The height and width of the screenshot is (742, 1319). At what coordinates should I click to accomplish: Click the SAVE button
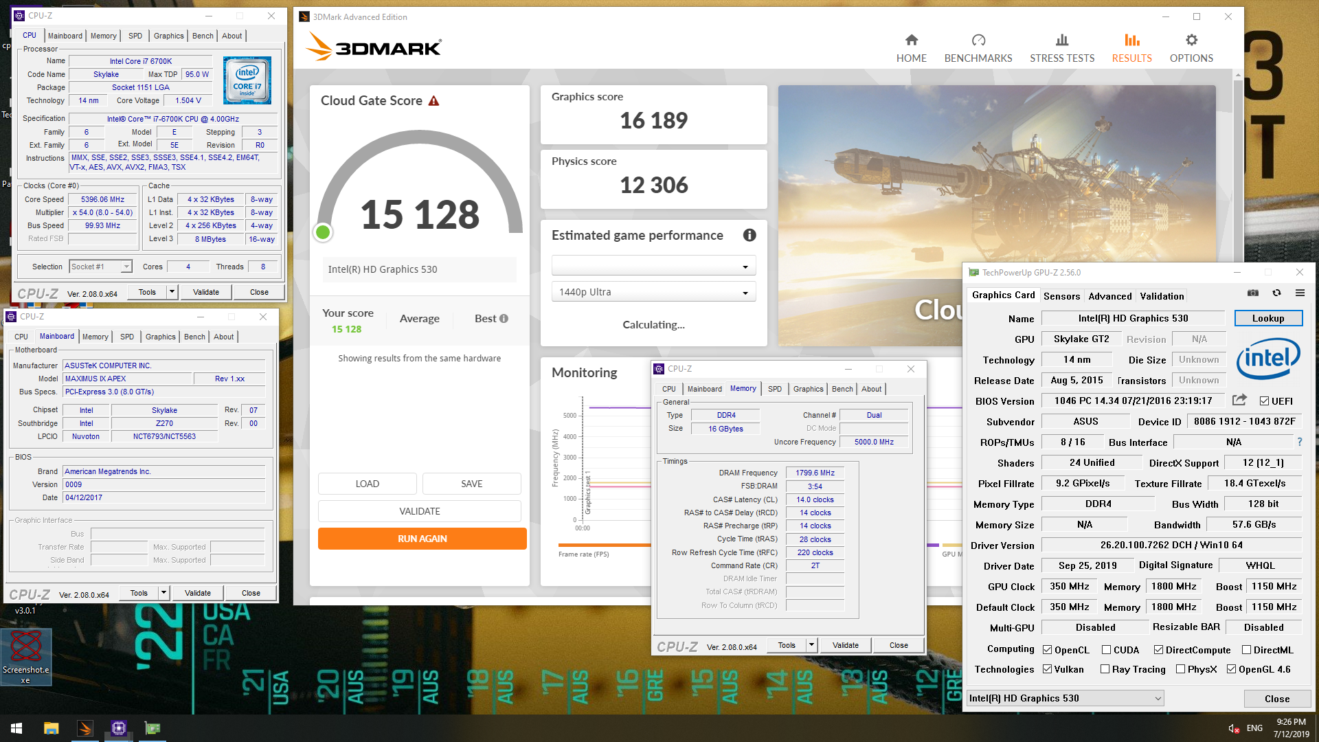point(471,484)
